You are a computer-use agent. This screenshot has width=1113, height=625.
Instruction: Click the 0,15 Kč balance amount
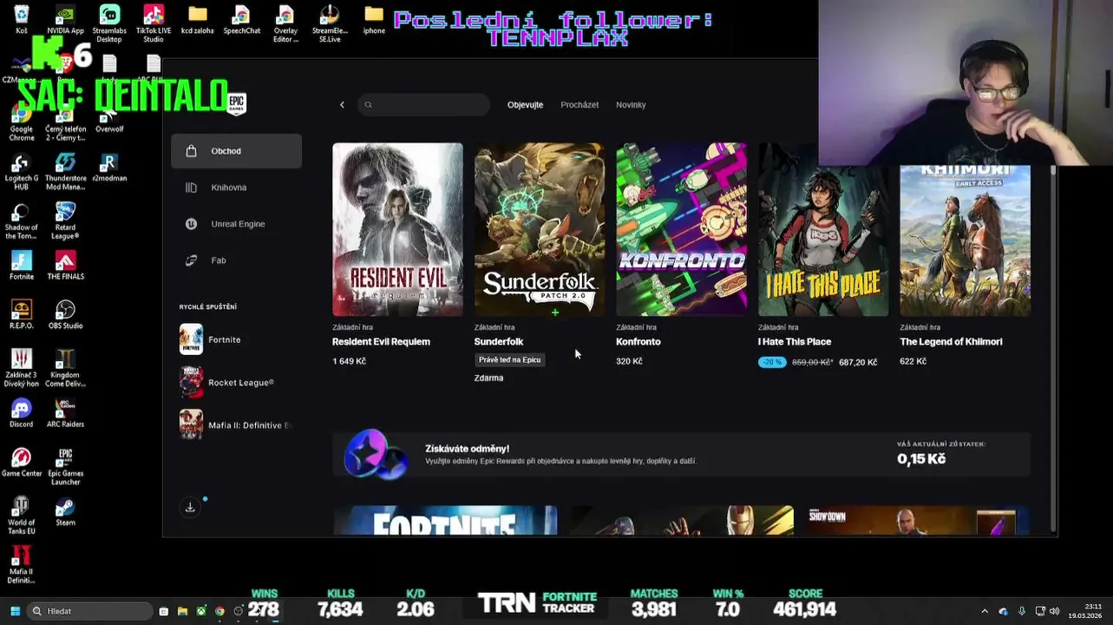tap(921, 459)
